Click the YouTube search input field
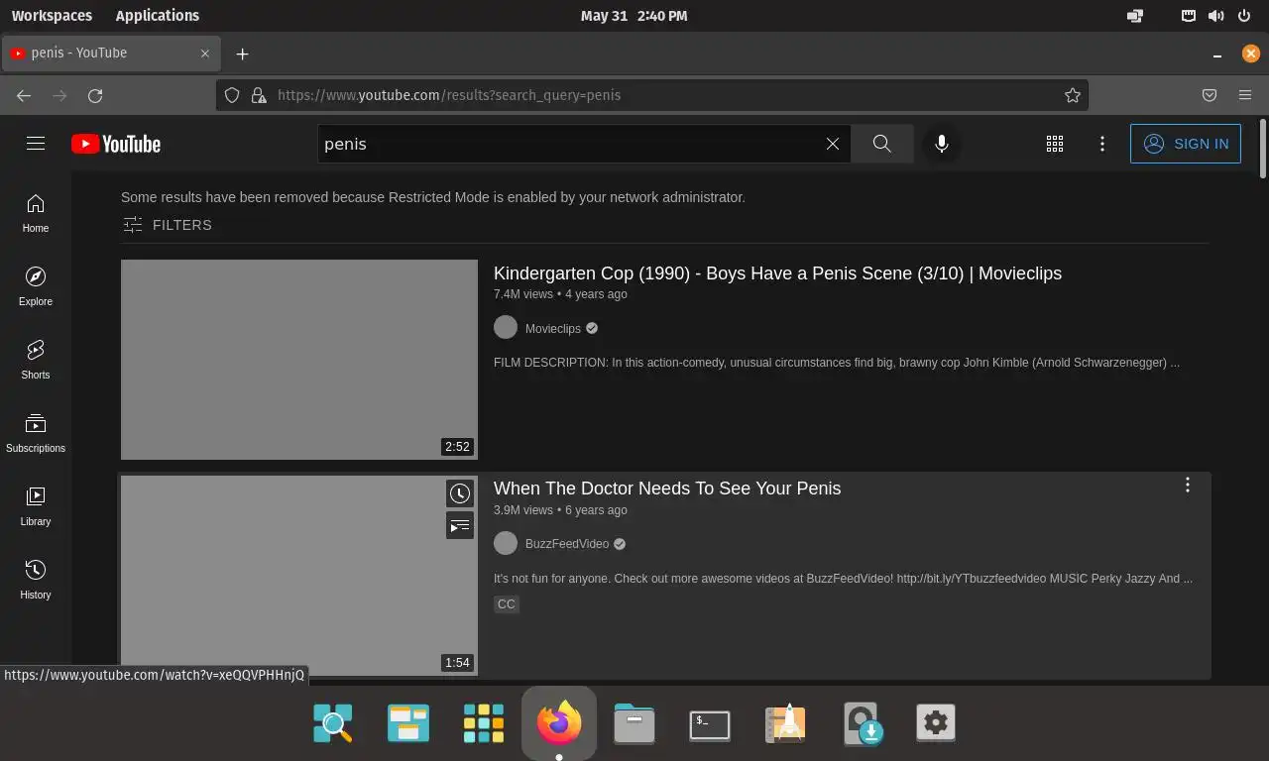Screen dimensions: 1269x761 [570, 144]
